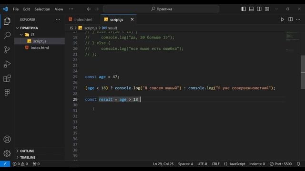Open the Extensions view

tap(7, 78)
